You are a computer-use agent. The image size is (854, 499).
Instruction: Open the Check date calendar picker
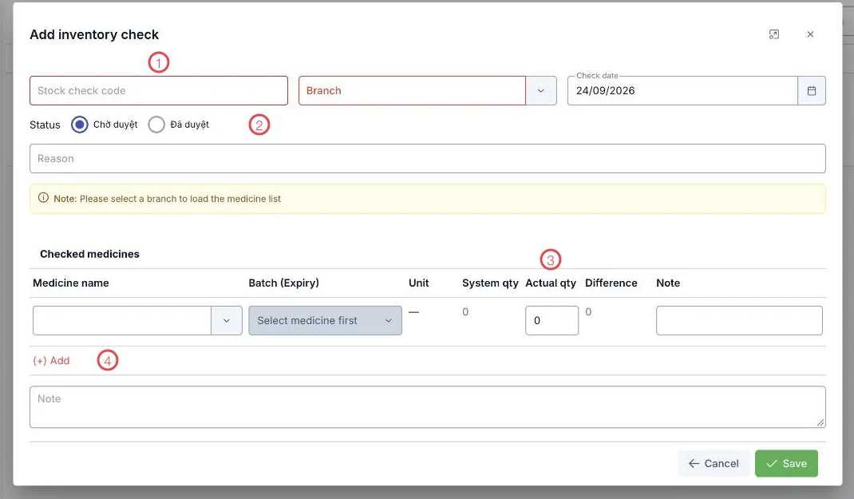(812, 91)
